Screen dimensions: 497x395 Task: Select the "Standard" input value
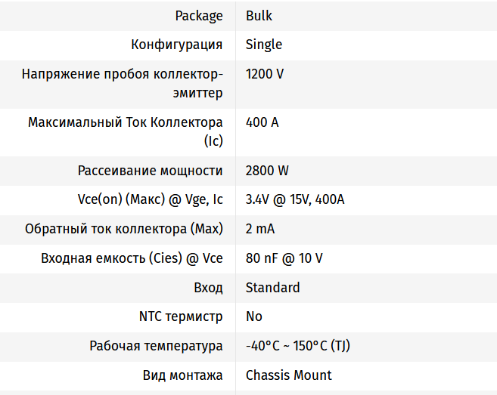[x=272, y=288]
